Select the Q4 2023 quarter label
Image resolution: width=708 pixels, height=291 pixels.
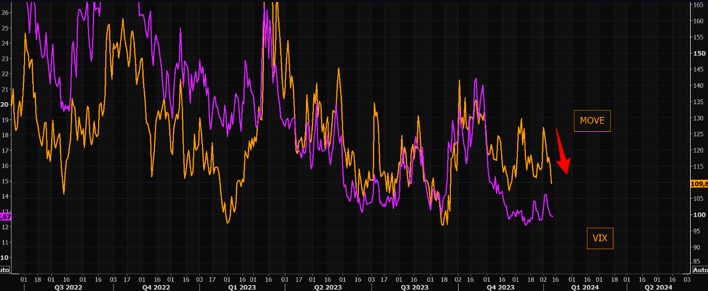[x=500, y=287]
